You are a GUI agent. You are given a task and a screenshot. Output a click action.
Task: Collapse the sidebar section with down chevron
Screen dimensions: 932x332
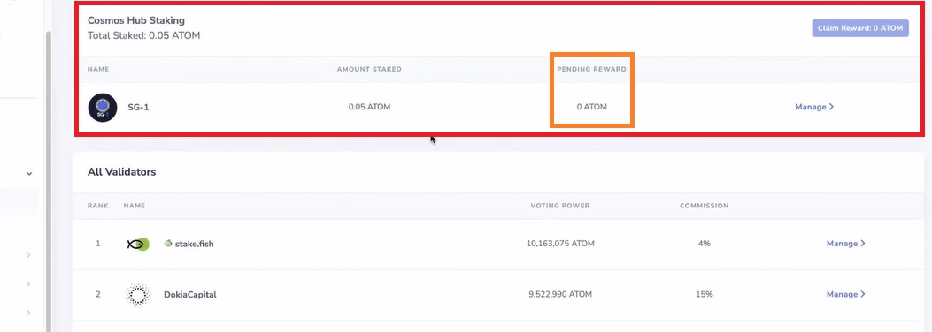(29, 174)
